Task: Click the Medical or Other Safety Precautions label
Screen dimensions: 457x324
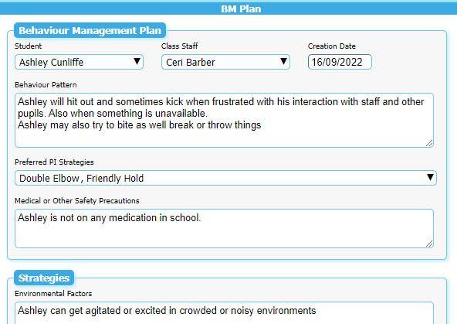Action: click(x=77, y=201)
